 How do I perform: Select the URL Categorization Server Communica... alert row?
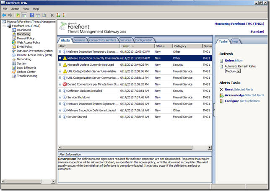[x=135, y=78]
